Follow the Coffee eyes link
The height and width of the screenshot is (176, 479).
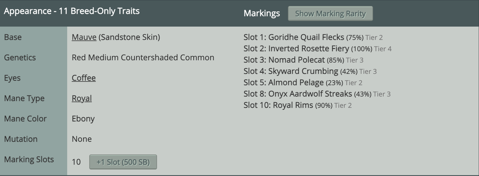click(x=84, y=78)
